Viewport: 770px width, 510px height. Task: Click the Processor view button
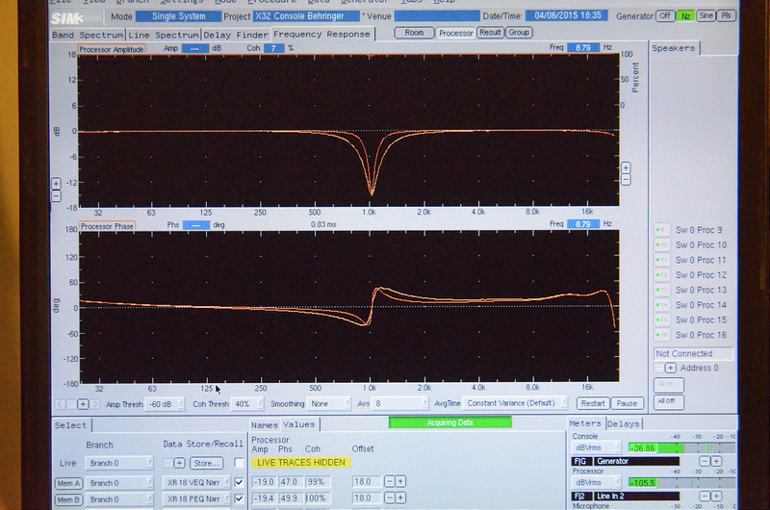(455, 33)
